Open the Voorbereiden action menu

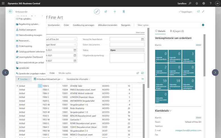click(54, 25)
